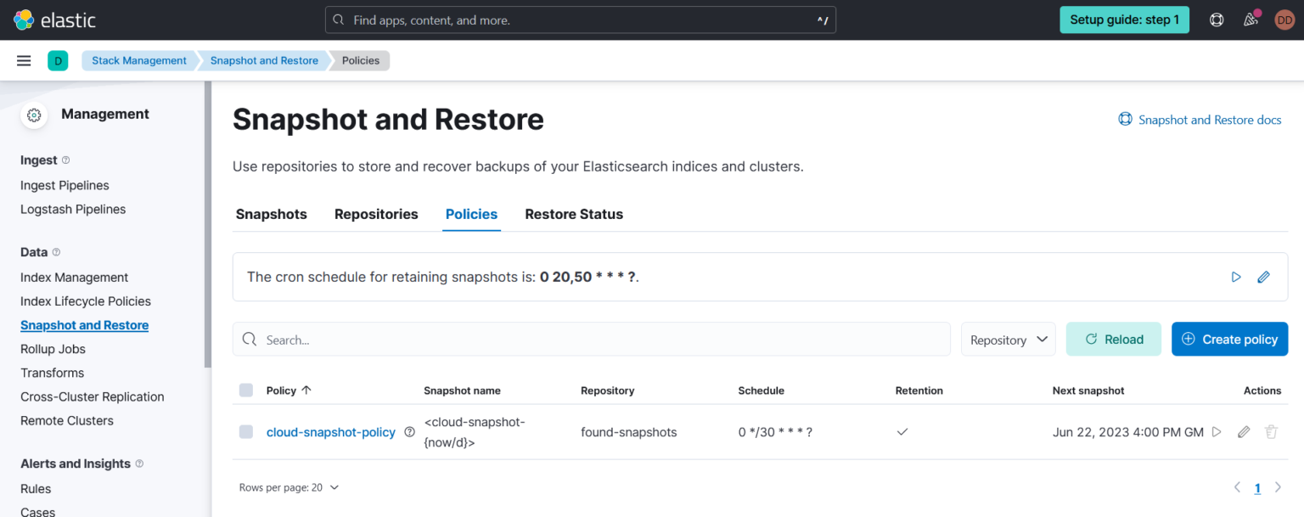Click the Create policy button
Image resolution: width=1304 pixels, height=517 pixels.
pos(1229,340)
